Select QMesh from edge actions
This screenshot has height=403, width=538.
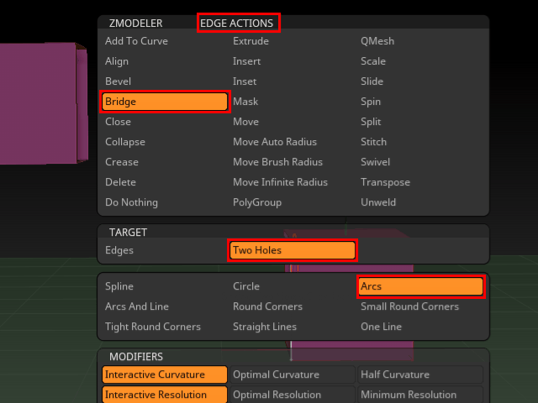point(377,41)
